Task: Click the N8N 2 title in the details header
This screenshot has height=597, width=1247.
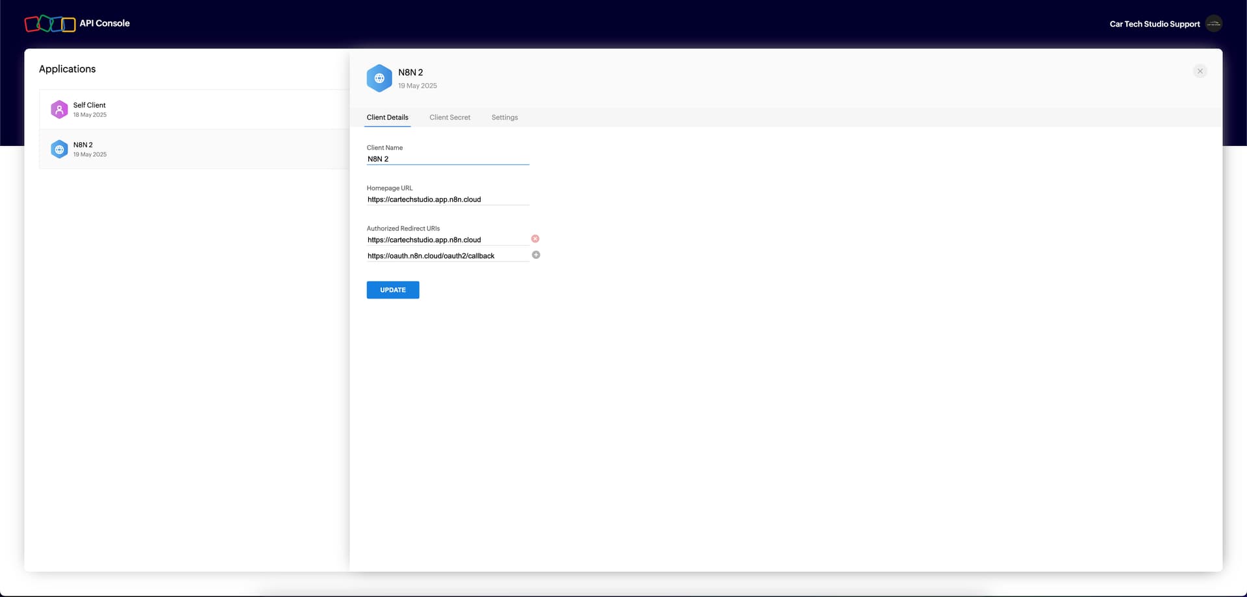Action: [410, 73]
